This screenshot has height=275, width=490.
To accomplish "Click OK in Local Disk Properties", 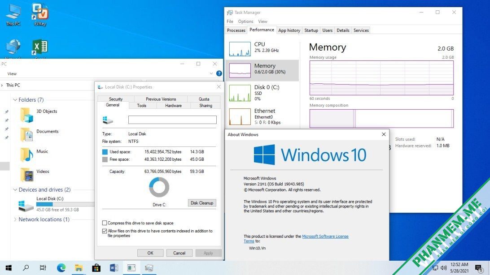I will click(x=150, y=253).
